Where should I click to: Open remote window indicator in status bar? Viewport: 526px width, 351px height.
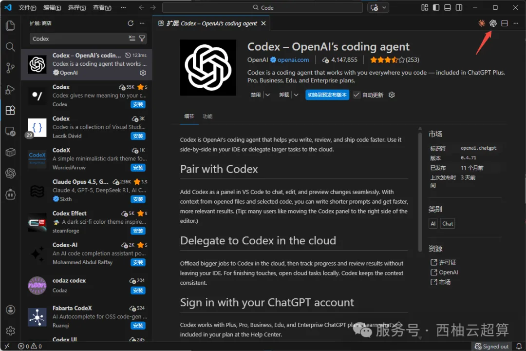tap(7, 346)
